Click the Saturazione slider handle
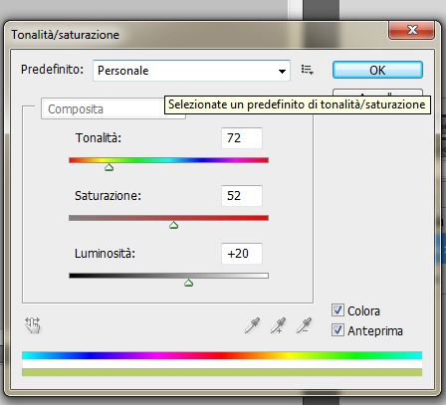Image resolution: width=446 pixels, height=405 pixels. (x=173, y=225)
